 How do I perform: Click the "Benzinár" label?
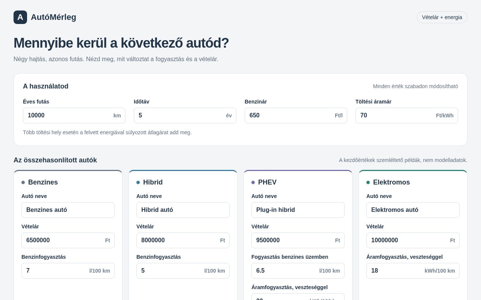point(256,102)
